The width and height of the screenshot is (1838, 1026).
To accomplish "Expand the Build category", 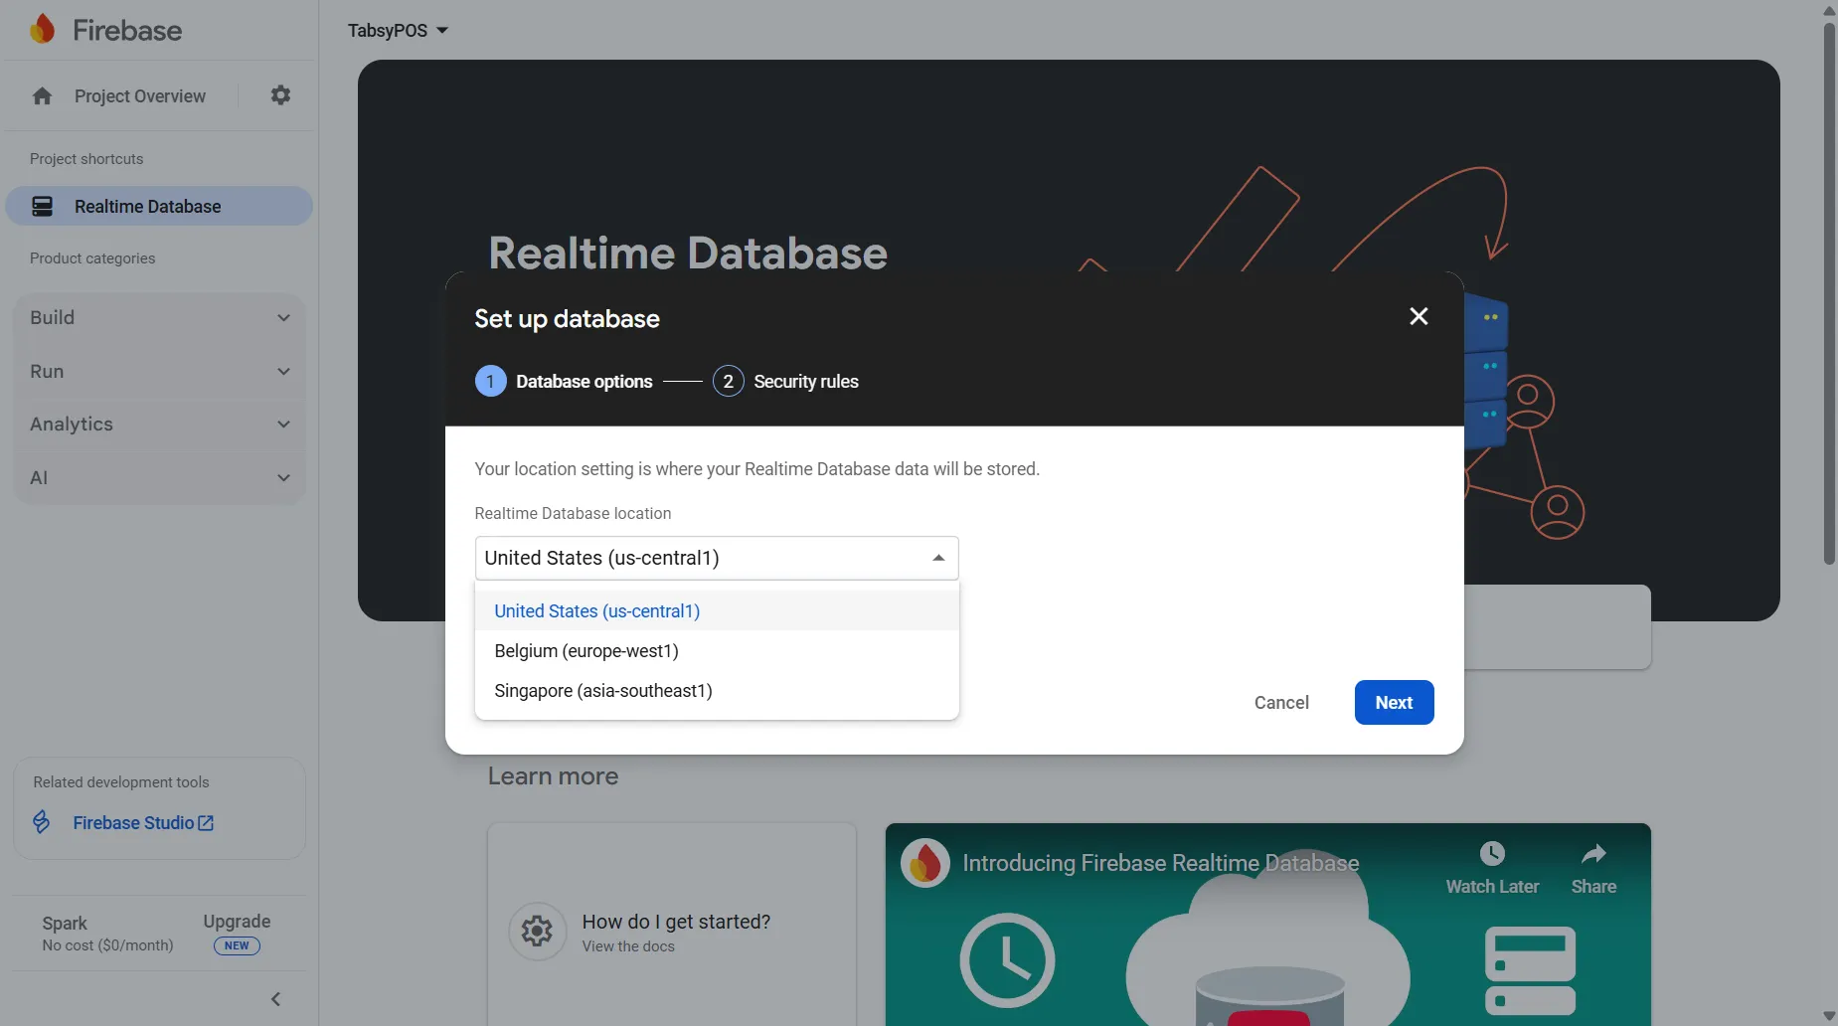I will (159, 318).
